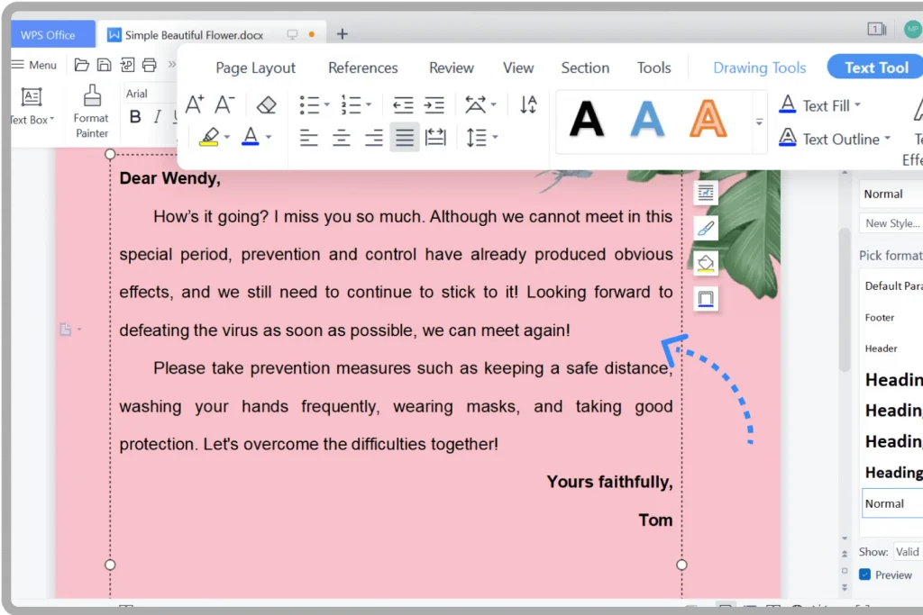Click the yellow highlight color button
The image size is (923, 615).
(209, 138)
